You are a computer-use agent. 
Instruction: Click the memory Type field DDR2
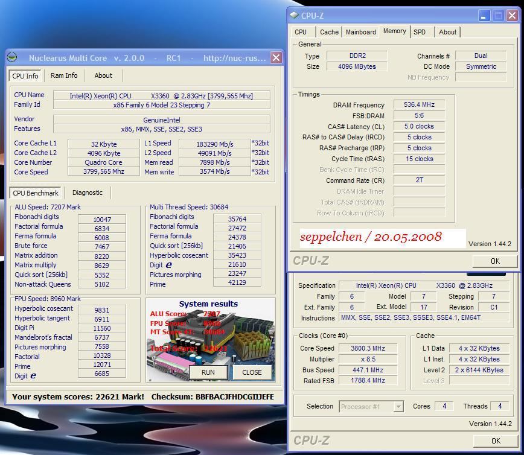point(357,56)
